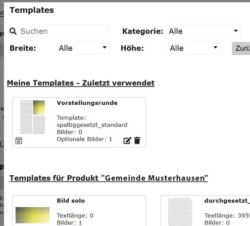Delete the Vorstellungsrunde template via trash icon
The image size is (250, 226).
(137, 141)
